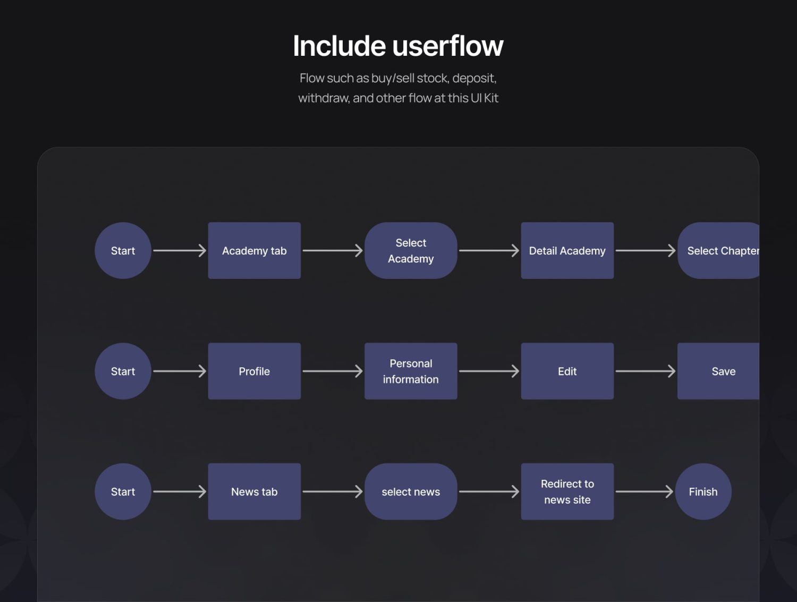Screen dimensions: 797x602
Task: Click the Personal information box
Action: click(x=411, y=371)
